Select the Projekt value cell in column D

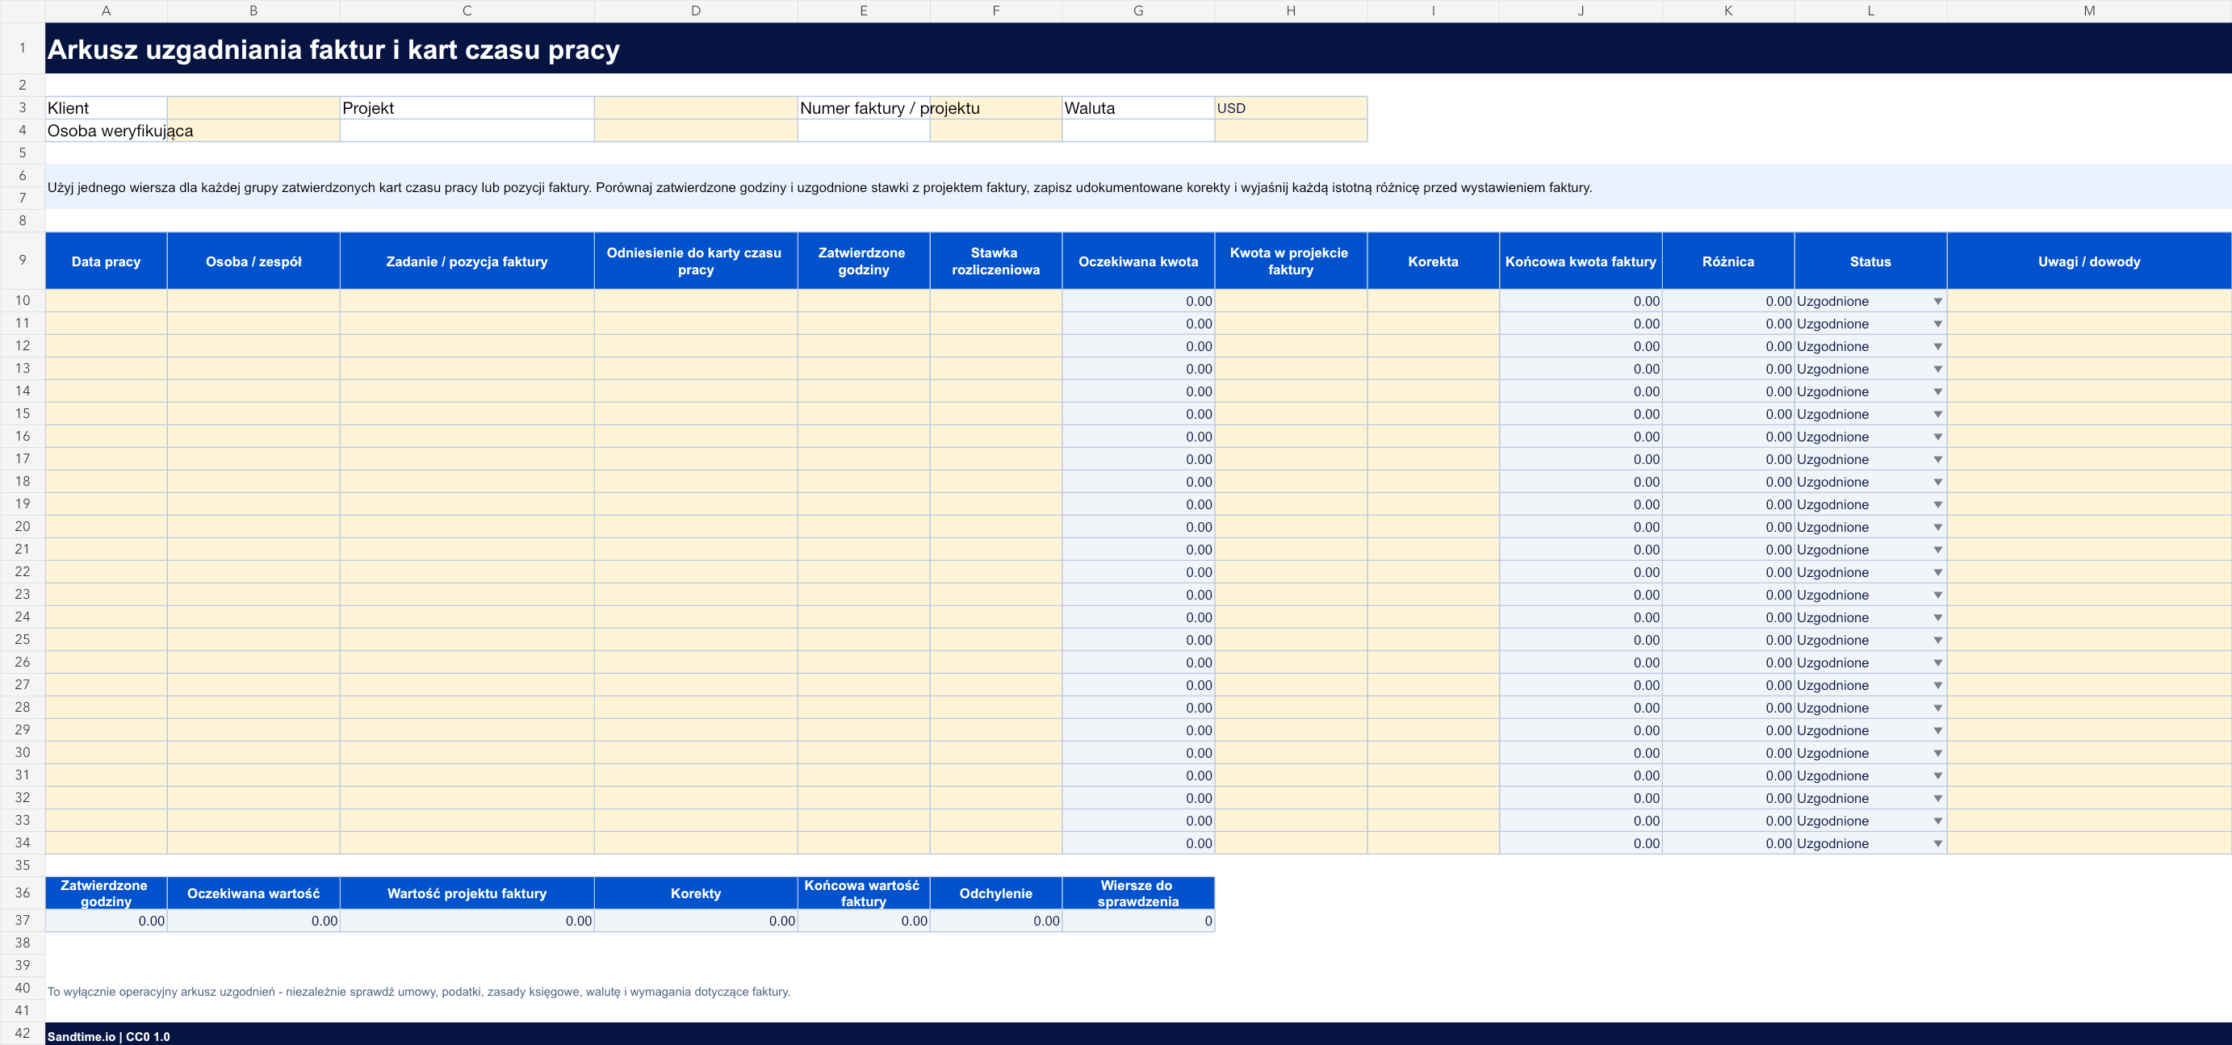tap(695, 108)
